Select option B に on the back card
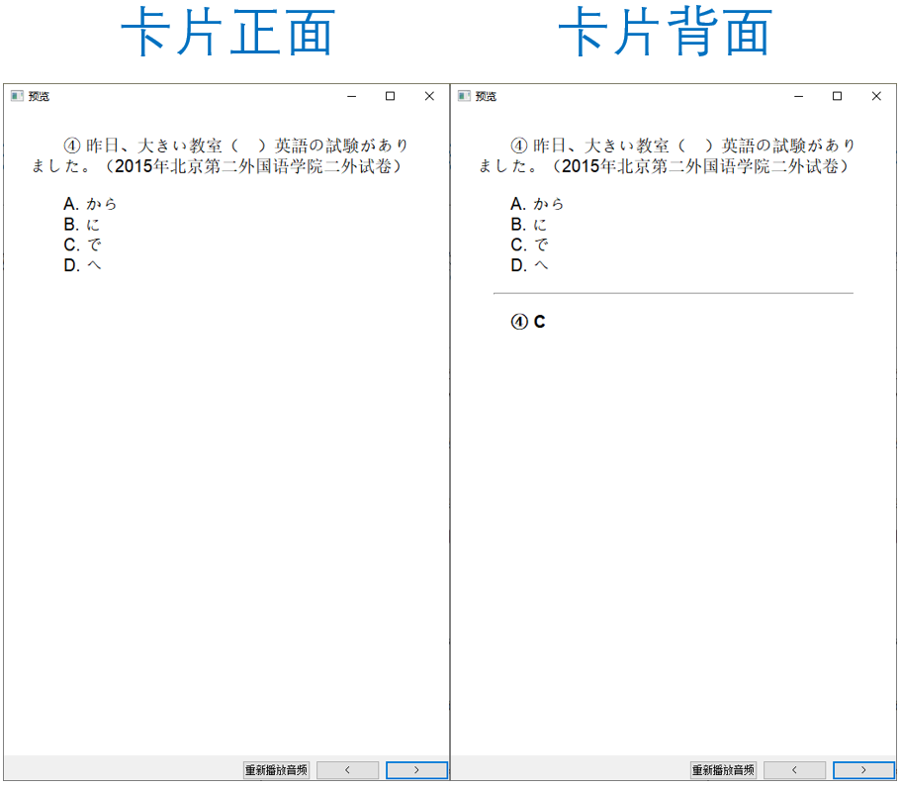The height and width of the screenshot is (788, 900). tap(529, 225)
